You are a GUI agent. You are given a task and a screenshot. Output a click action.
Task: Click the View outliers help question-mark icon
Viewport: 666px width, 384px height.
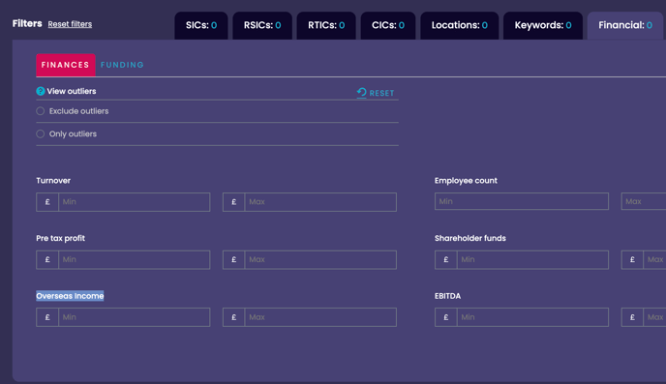(41, 91)
